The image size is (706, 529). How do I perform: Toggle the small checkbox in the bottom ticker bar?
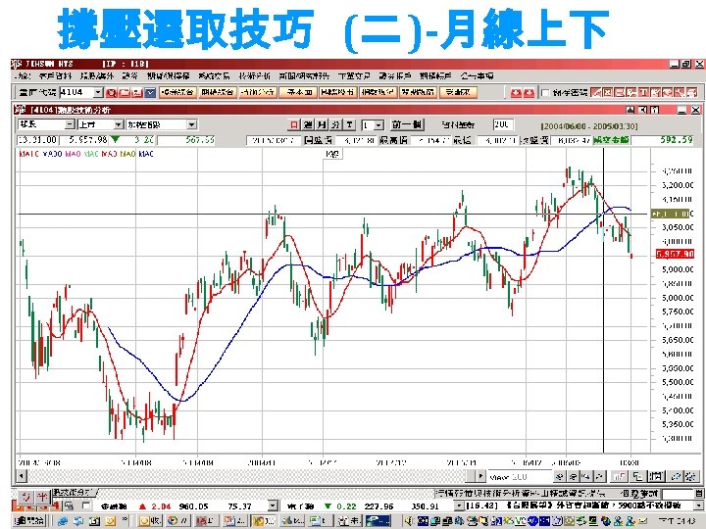[x=86, y=505]
